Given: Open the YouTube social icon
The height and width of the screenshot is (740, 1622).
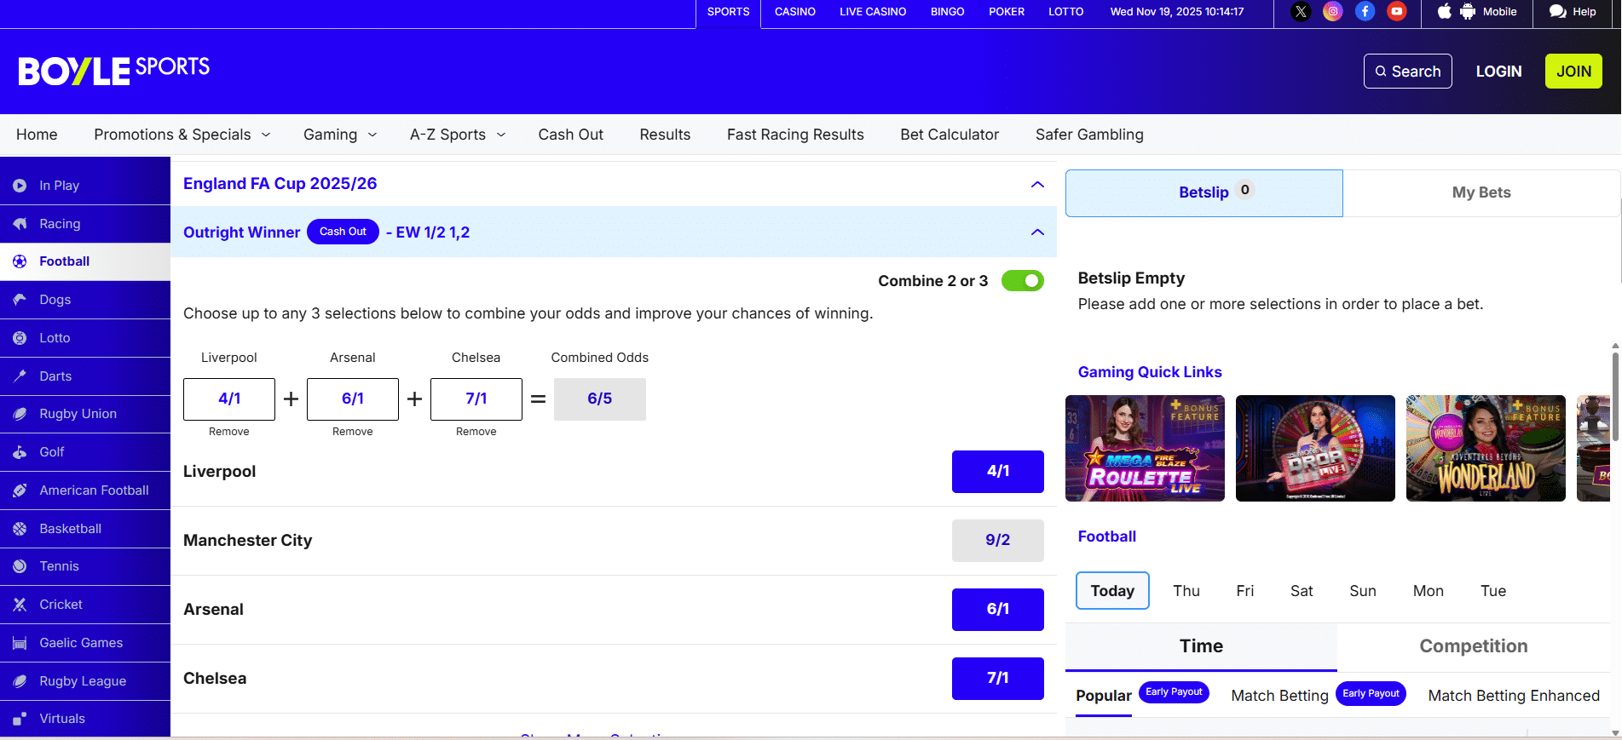Looking at the screenshot, I should 1397,12.
